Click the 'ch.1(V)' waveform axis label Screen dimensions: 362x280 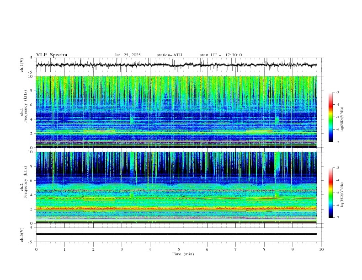22,65
